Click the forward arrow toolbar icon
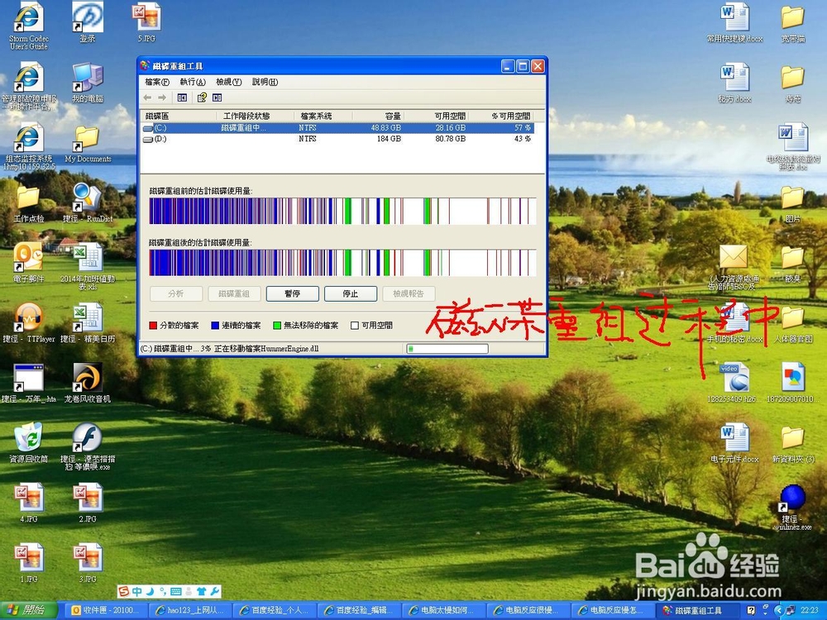Screen dimensions: 827x620 [x=162, y=98]
